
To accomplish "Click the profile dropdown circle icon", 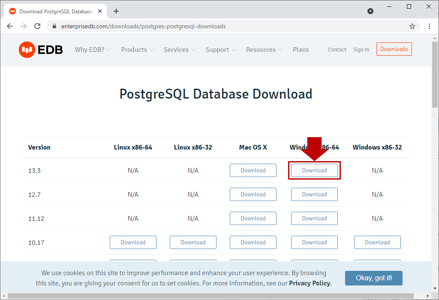I will click(x=370, y=11).
